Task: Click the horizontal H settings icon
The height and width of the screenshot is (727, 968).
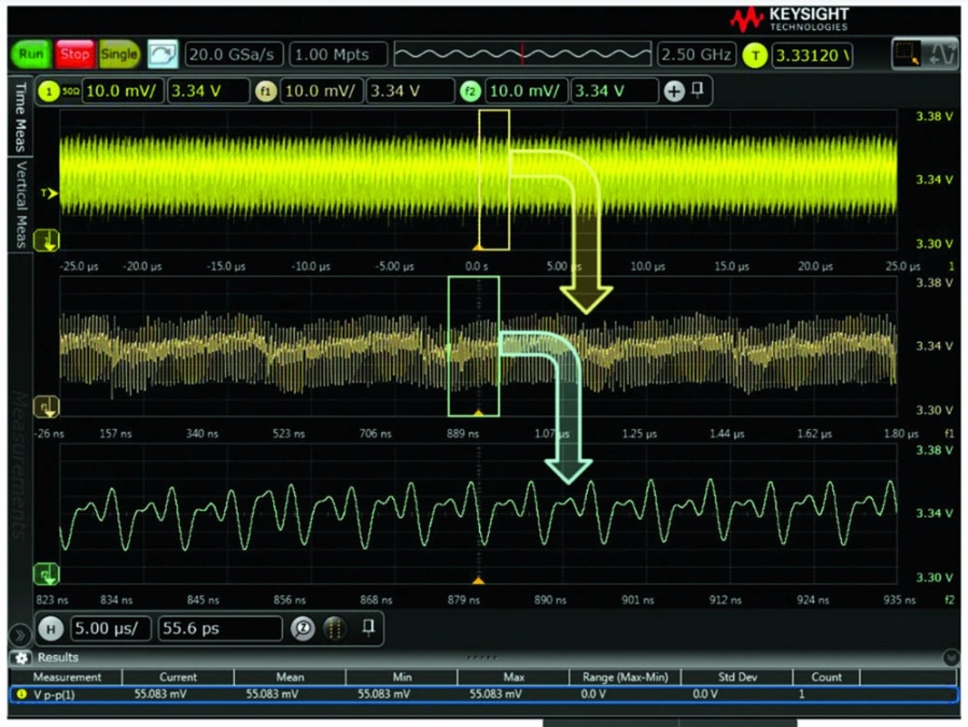Action: [51, 629]
